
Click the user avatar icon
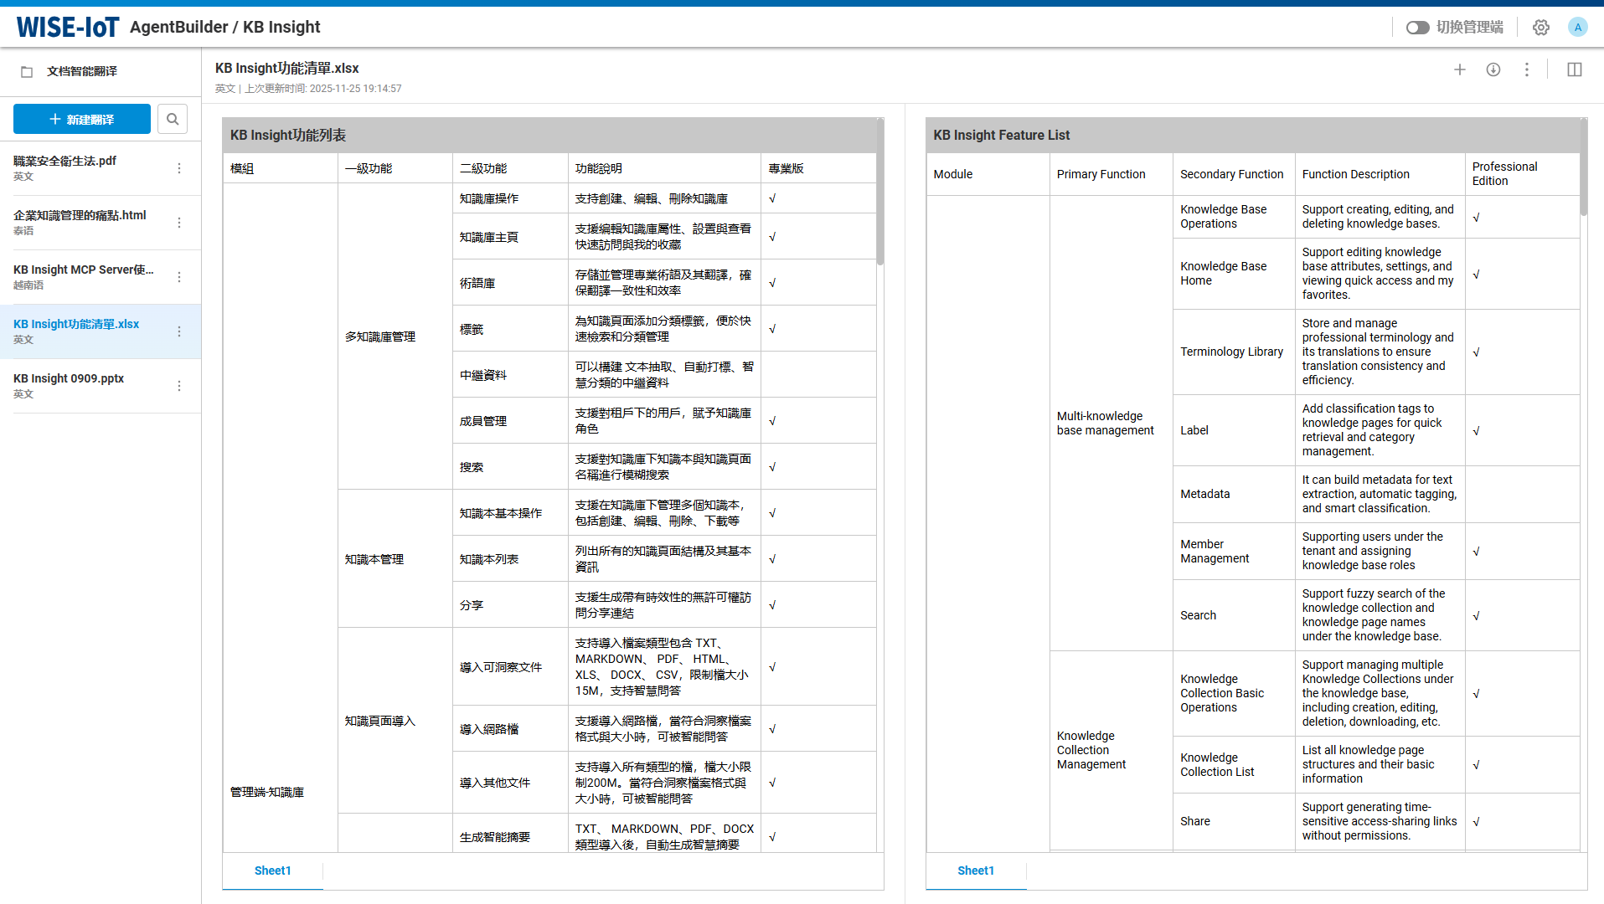(x=1578, y=28)
